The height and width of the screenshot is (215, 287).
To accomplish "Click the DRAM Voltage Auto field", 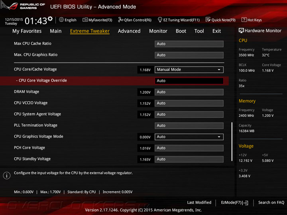I will [x=189, y=92].
